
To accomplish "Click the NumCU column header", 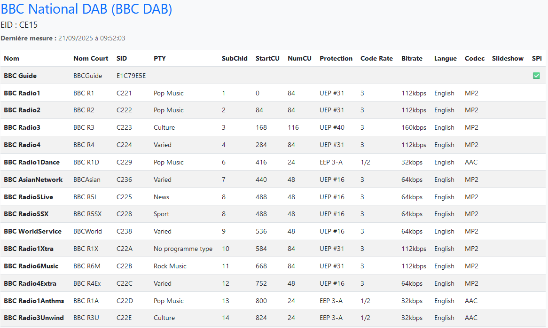I will pos(299,58).
